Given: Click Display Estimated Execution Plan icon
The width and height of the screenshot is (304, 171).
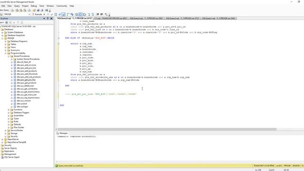Looking at the screenshot, I should coord(56,14).
